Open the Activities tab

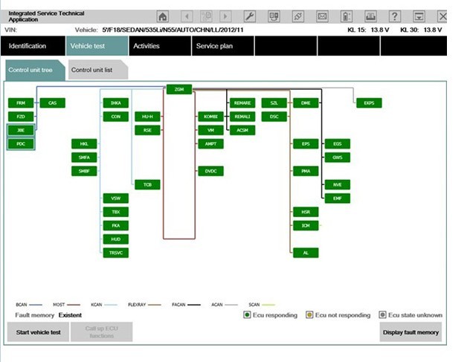tap(160, 46)
